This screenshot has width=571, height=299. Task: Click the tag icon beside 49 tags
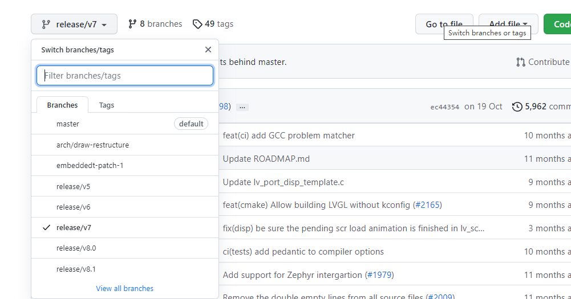pyautogui.click(x=197, y=24)
